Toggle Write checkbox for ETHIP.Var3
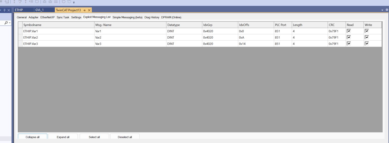 point(367,44)
